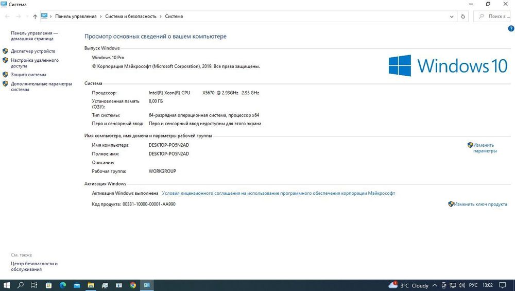Click the Система window title icon
515x291 pixels.
[x=4, y=4]
